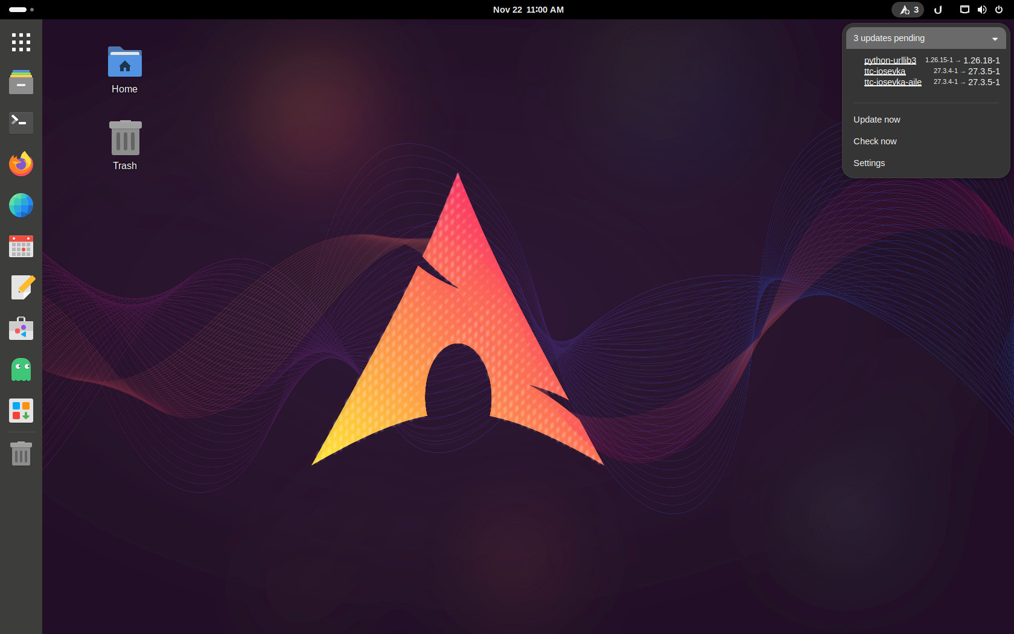Screen dimensions: 1014x634
Task: Collapse the 3 updates pending list
Action: point(926,38)
